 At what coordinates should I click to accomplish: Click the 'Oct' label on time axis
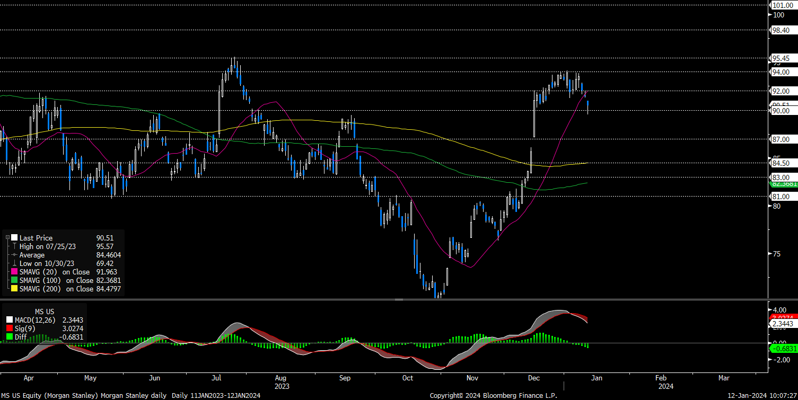tap(408, 378)
